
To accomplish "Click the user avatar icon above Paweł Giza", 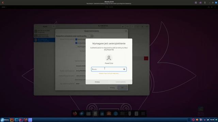I will coord(109,58).
